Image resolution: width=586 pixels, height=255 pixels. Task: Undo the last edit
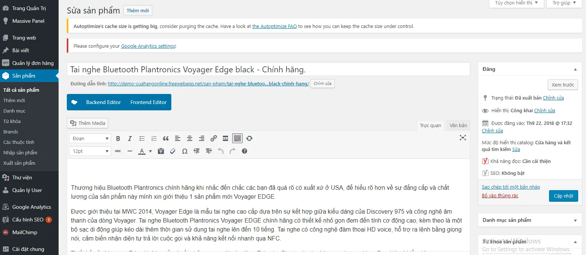click(221, 151)
